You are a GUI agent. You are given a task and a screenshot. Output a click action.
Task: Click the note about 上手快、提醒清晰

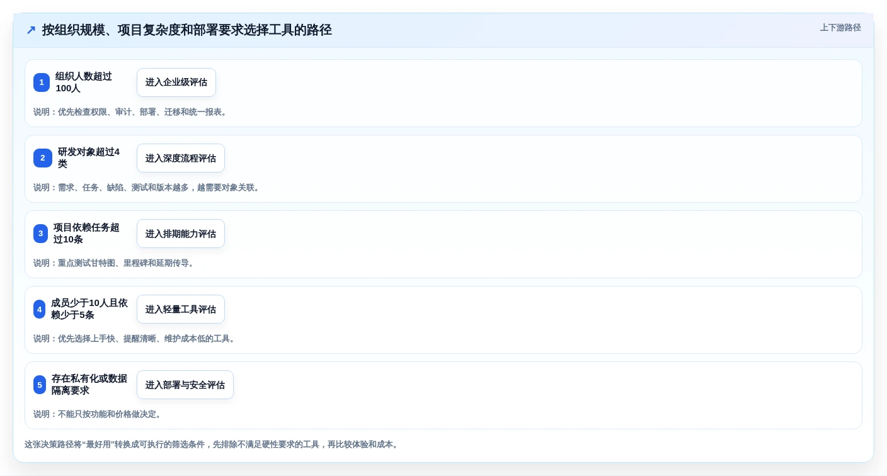point(135,339)
